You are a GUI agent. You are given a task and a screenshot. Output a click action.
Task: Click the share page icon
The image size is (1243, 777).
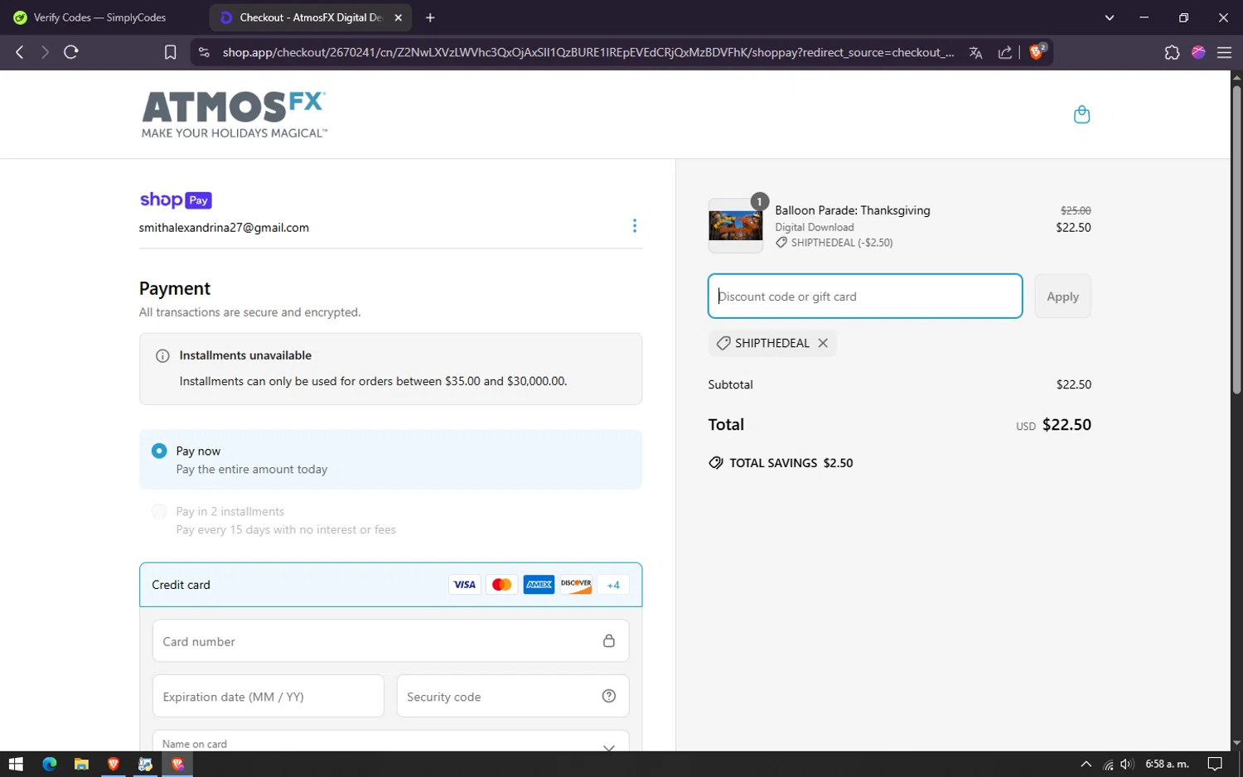click(1004, 52)
